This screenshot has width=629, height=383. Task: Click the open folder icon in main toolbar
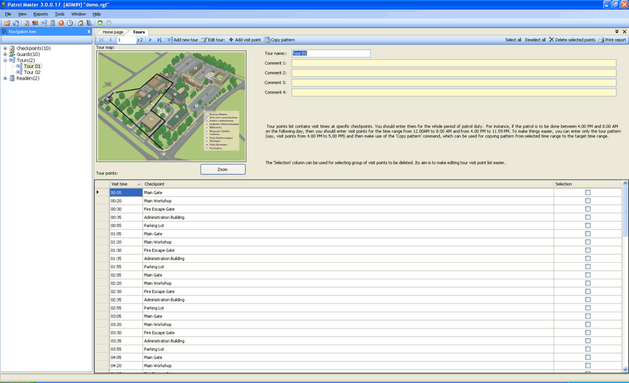click(8, 23)
